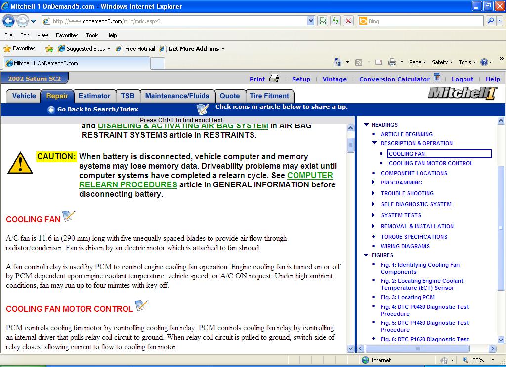Image resolution: width=506 pixels, height=367 pixels.
Task: Click the index pane scroll-up arrow
Action: (501, 121)
